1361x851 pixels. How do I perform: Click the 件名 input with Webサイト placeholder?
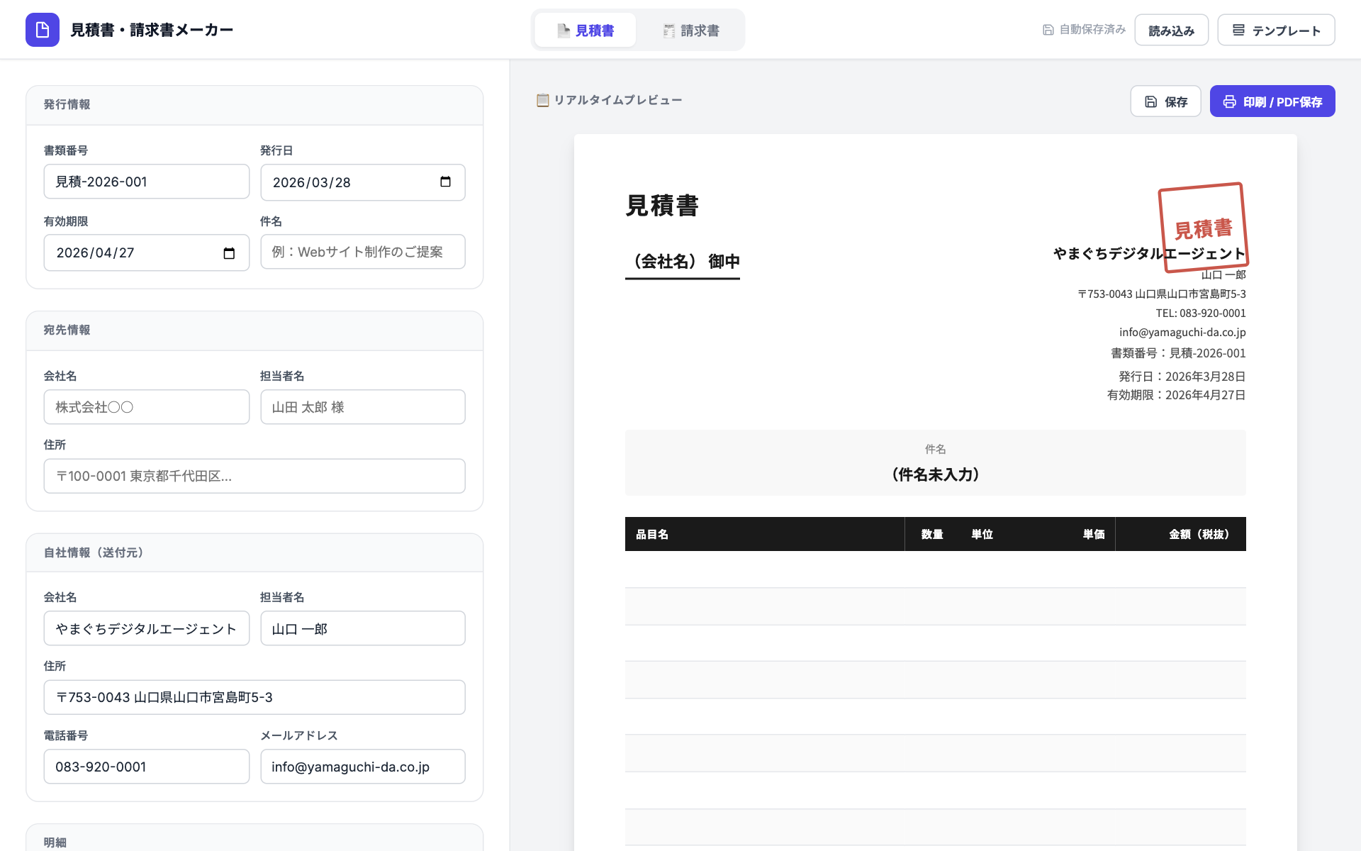click(x=362, y=252)
